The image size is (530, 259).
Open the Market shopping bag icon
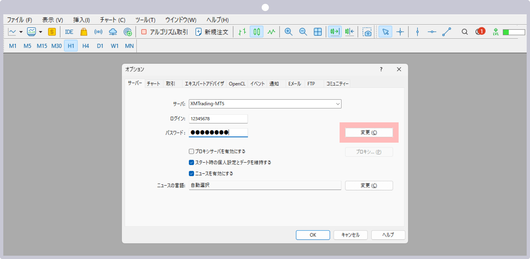(84, 32)
